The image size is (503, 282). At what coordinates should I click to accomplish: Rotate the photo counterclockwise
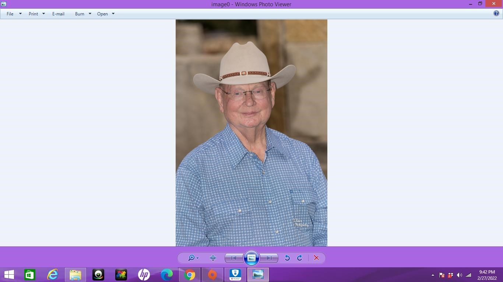click(x=287, y=258)
